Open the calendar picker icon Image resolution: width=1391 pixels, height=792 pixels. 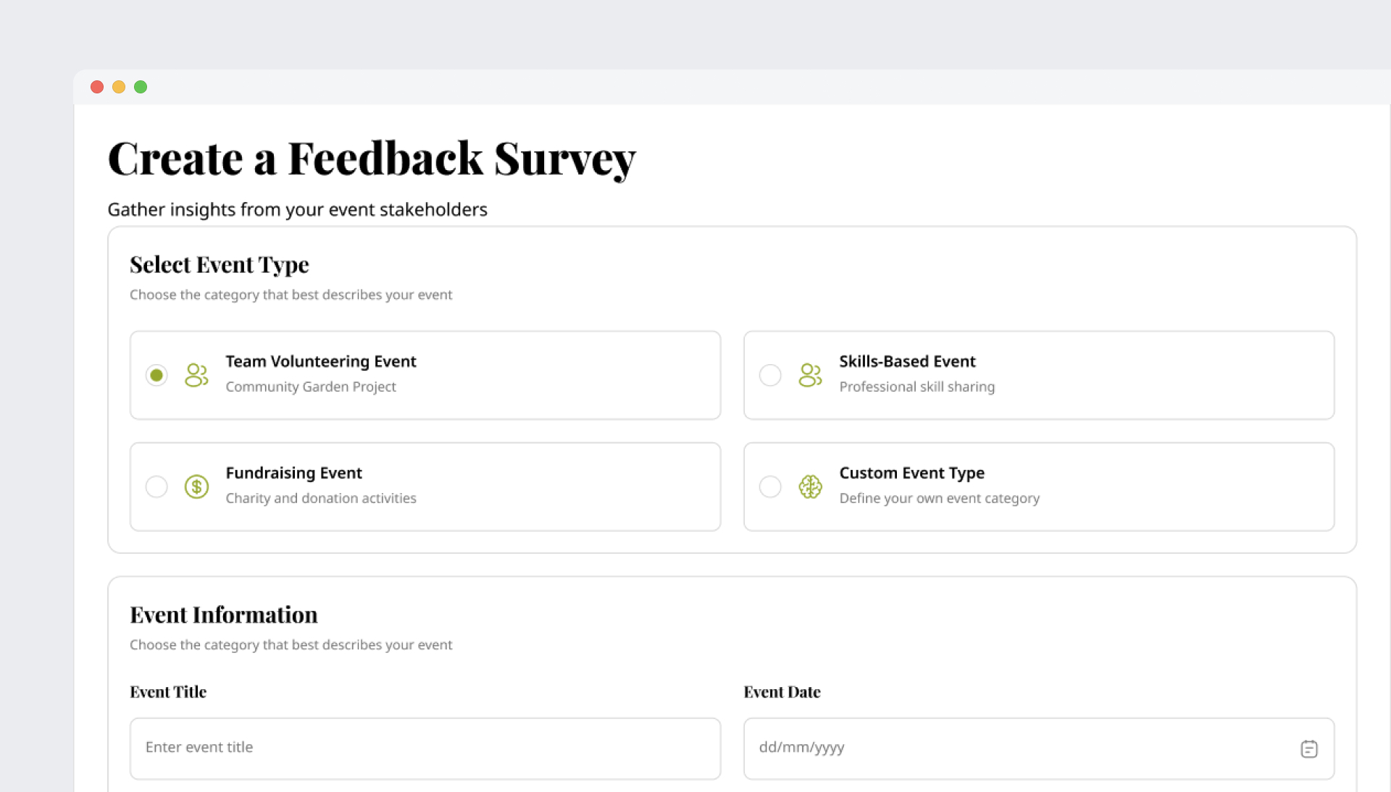coord(1308,749)
